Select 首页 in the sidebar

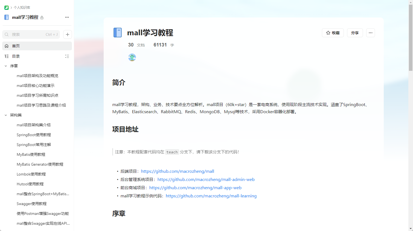pos(16,46)
